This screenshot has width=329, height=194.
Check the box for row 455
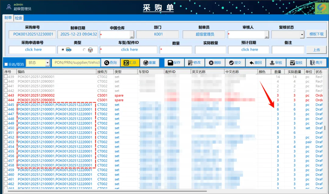coord(6,151)
